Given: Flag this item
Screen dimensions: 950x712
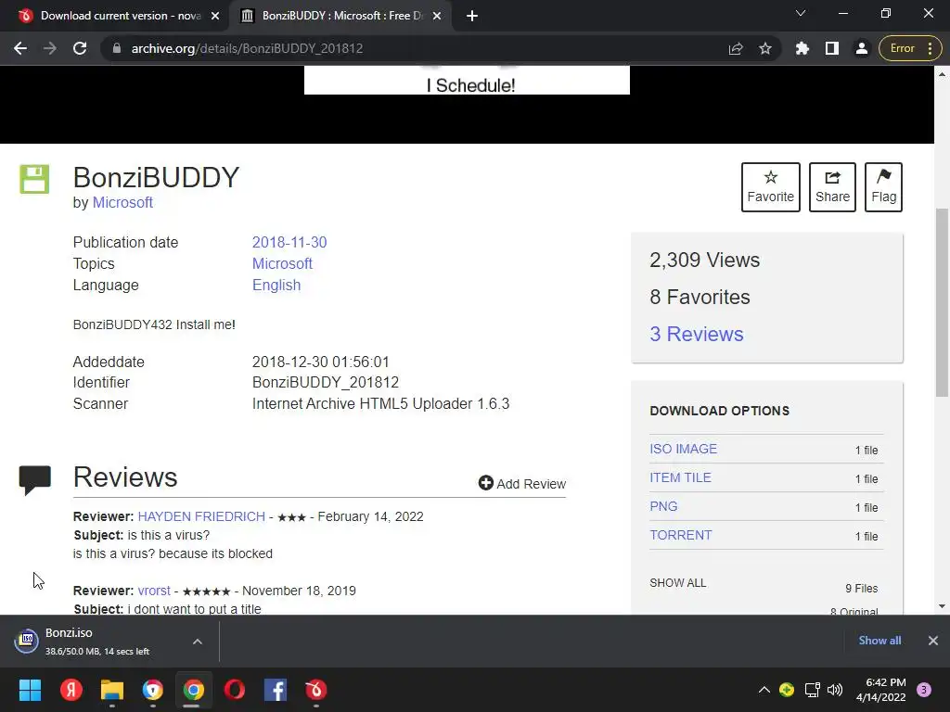Looking at the screenshot, I should [883, 187].
